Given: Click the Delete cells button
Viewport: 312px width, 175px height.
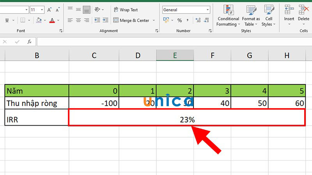Looking at the screenshot, I should click(304, 15).
